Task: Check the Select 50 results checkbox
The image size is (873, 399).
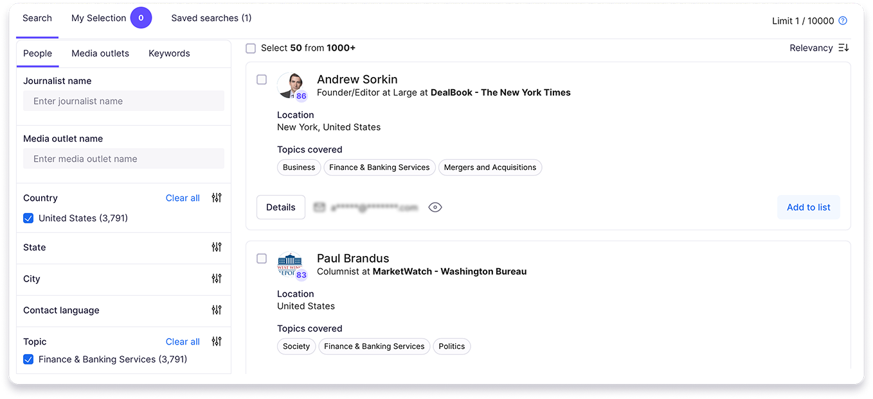Action: [251, 47]
